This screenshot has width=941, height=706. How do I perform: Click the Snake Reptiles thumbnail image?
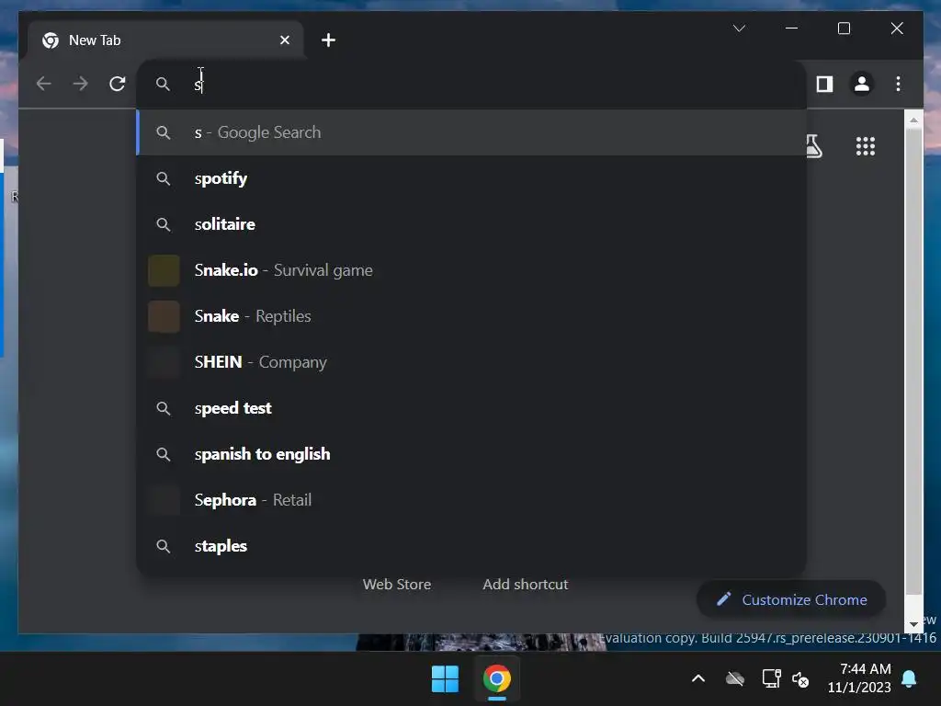pos(164,316)
